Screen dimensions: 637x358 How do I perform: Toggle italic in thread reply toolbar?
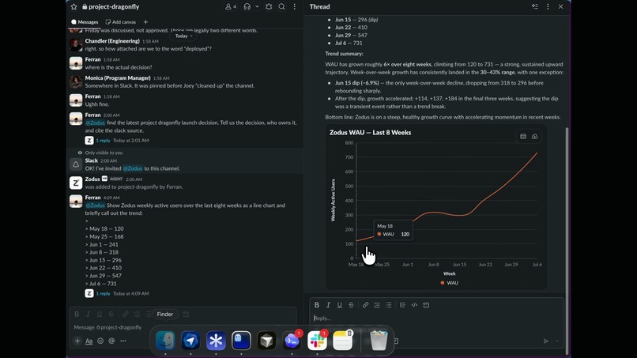coord(328,305)
